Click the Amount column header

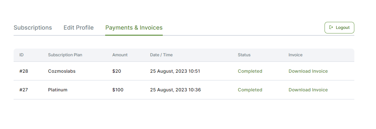120,55
